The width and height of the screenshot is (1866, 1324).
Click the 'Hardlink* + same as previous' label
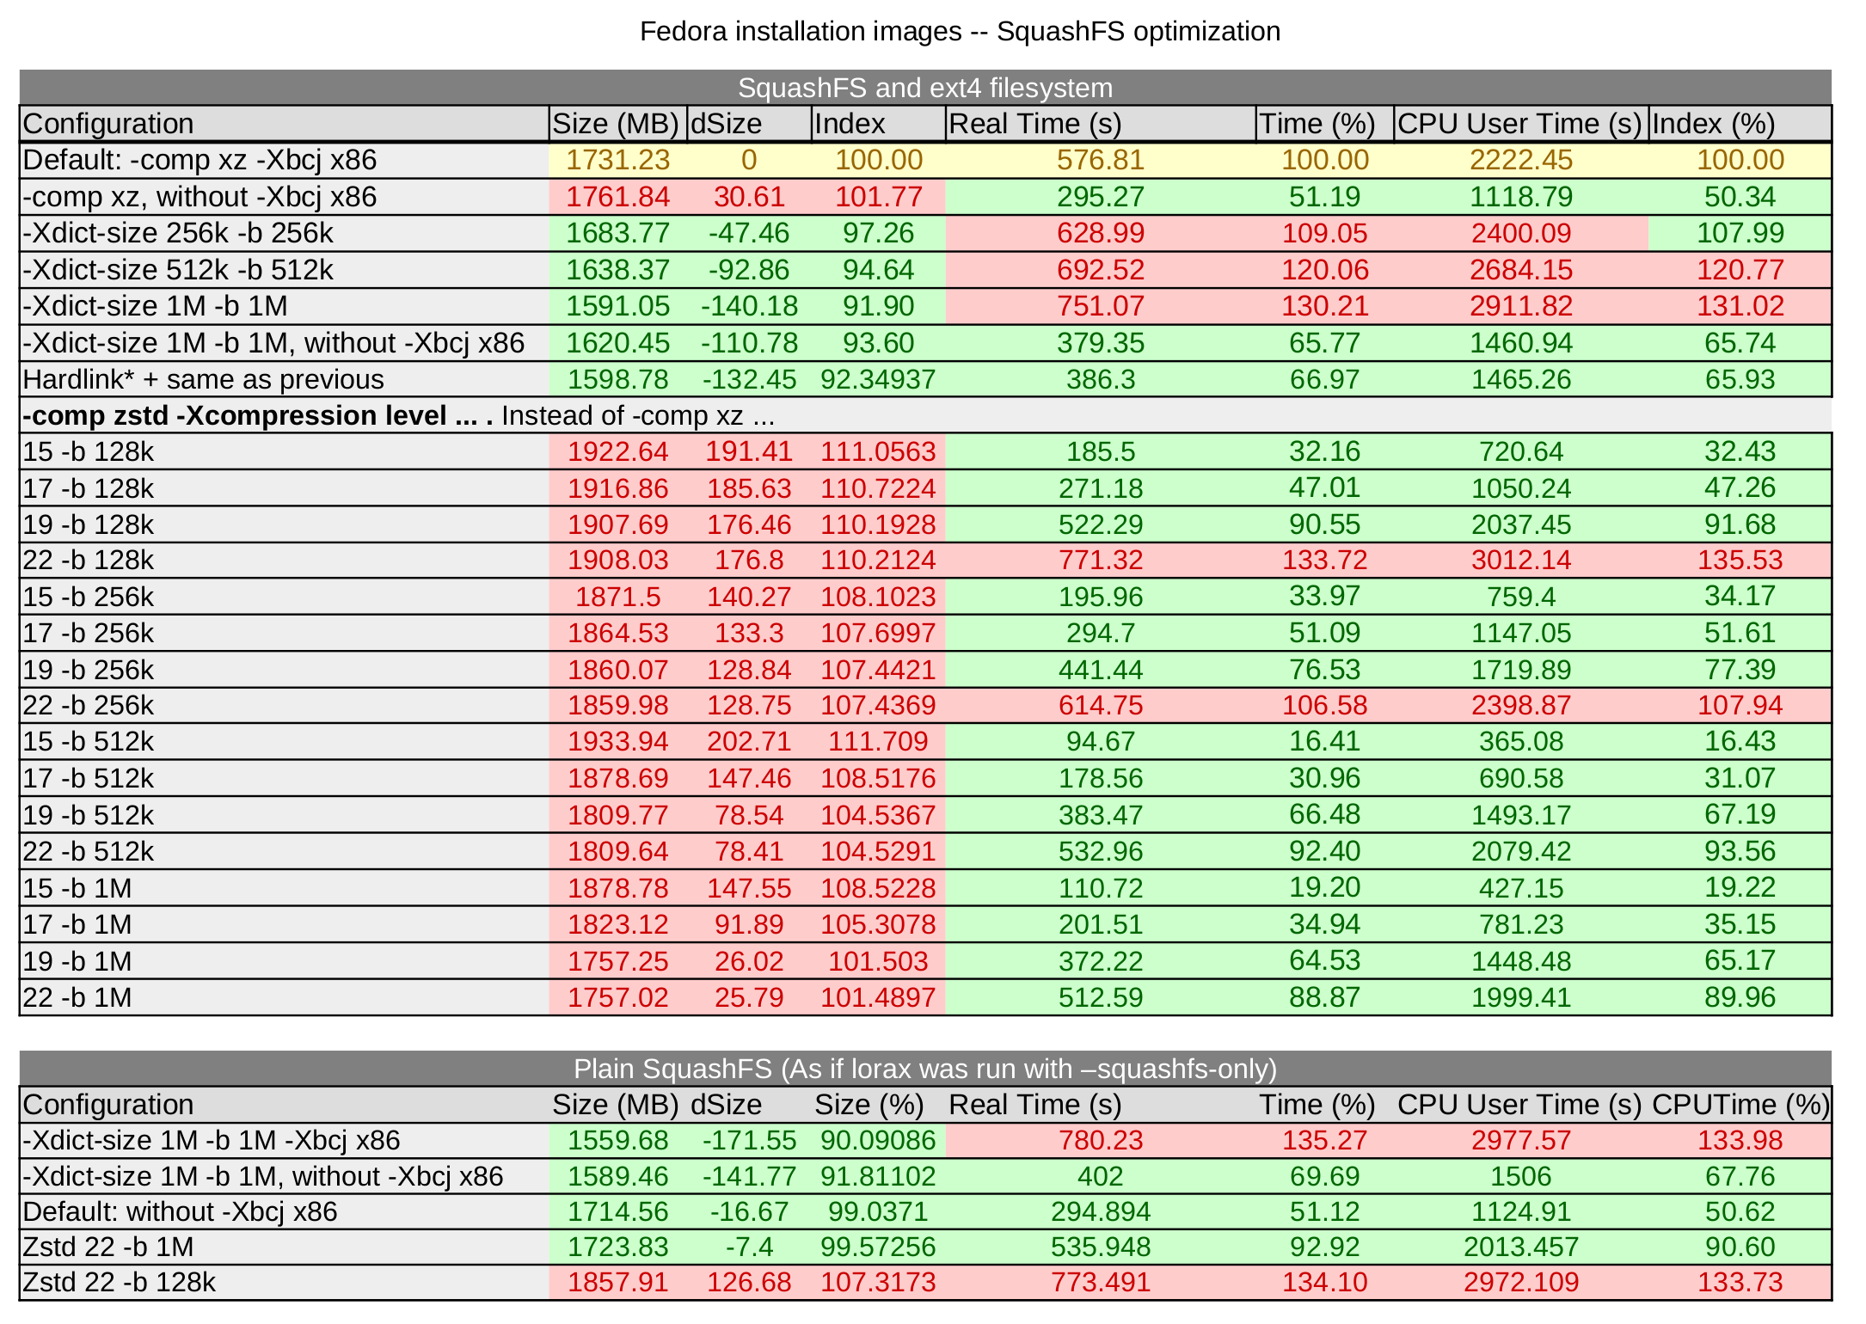pos(203,379)
